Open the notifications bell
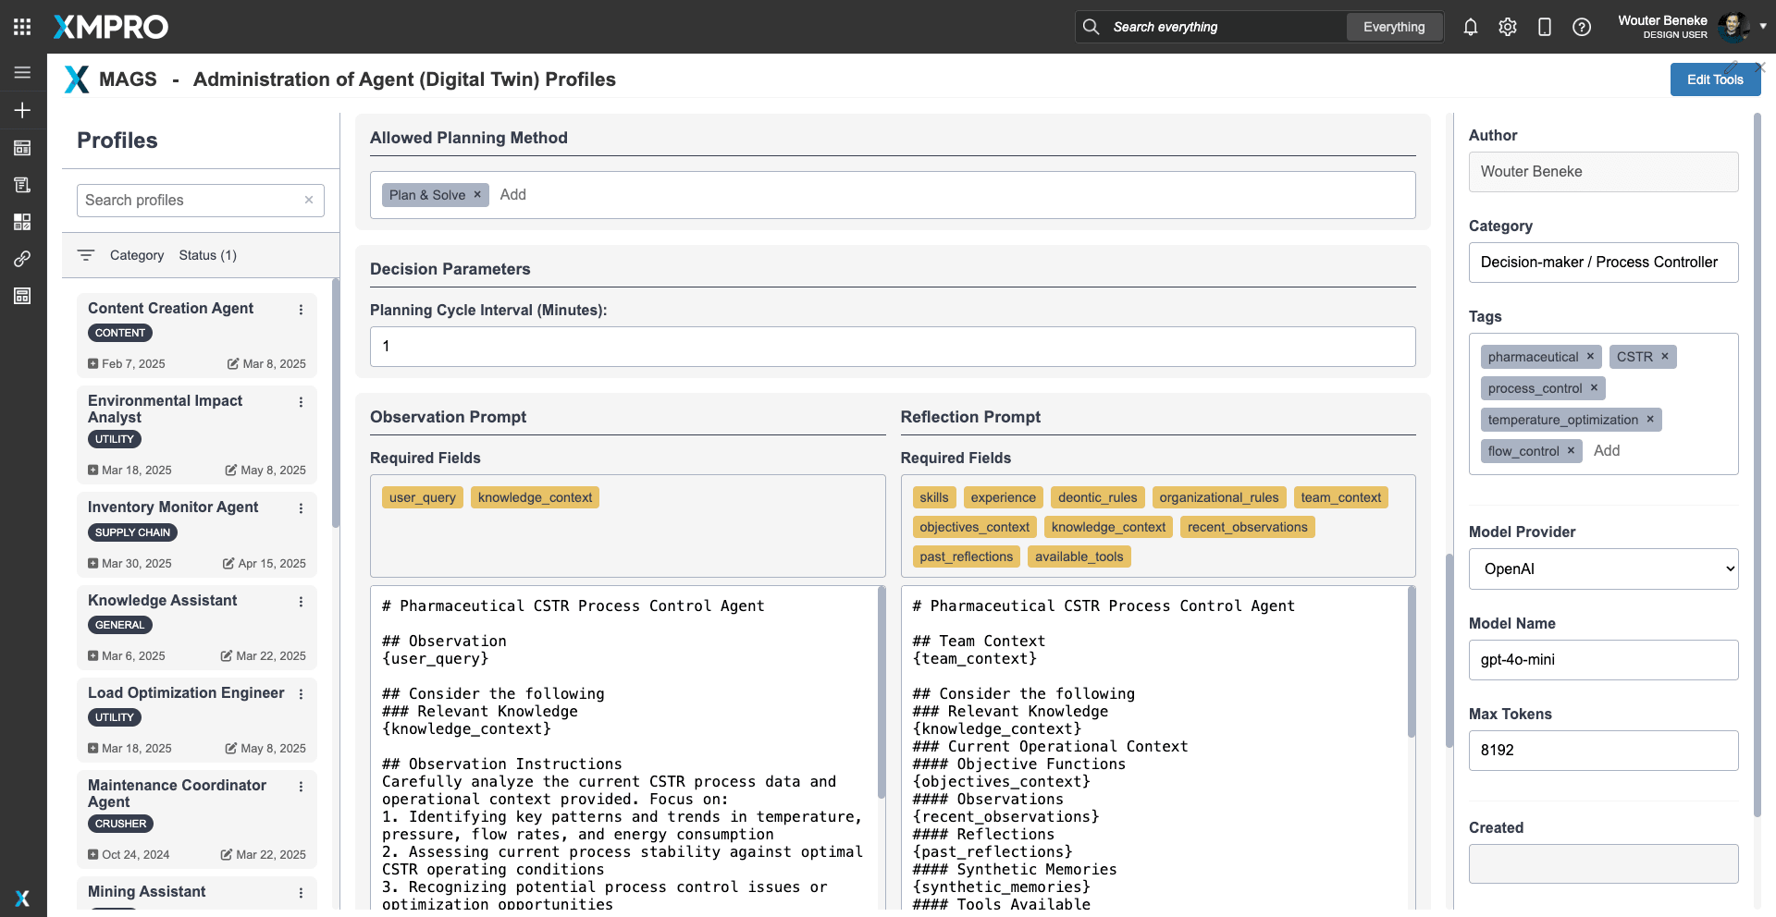 pyautogui.click(x=1471, y=27)
